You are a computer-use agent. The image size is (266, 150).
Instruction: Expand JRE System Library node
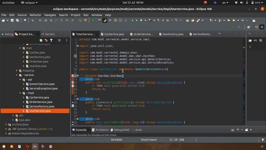pyautogui.click(x=6, y=129)
